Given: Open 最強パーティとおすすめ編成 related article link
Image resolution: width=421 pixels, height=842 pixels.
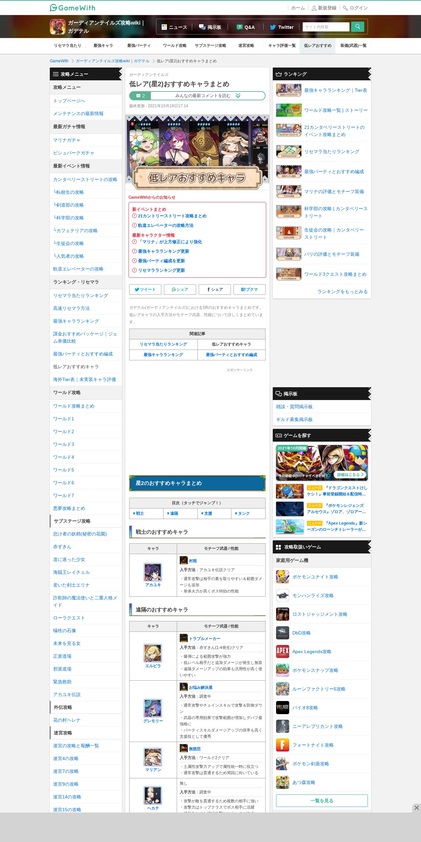Looking at the screenshot, I should pos(231,355).
